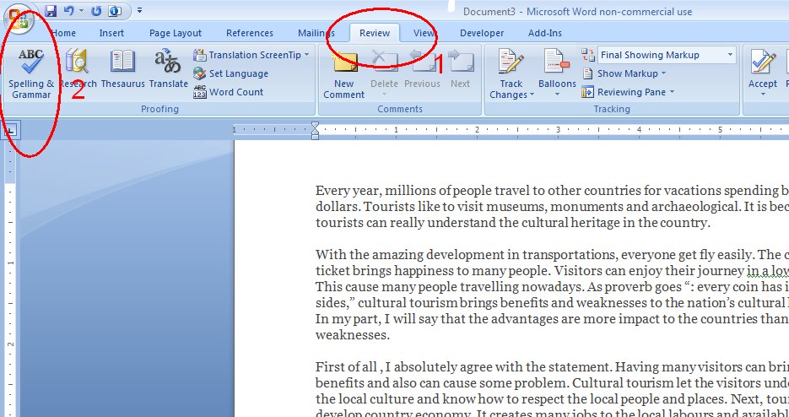Open the Thesaurus tool

point(122,68)
